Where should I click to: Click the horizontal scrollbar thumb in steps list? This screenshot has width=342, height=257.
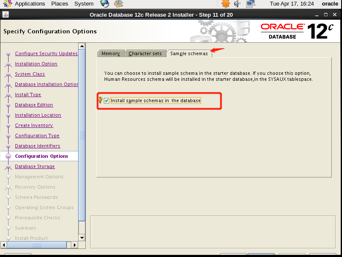(x=37, y=245)
